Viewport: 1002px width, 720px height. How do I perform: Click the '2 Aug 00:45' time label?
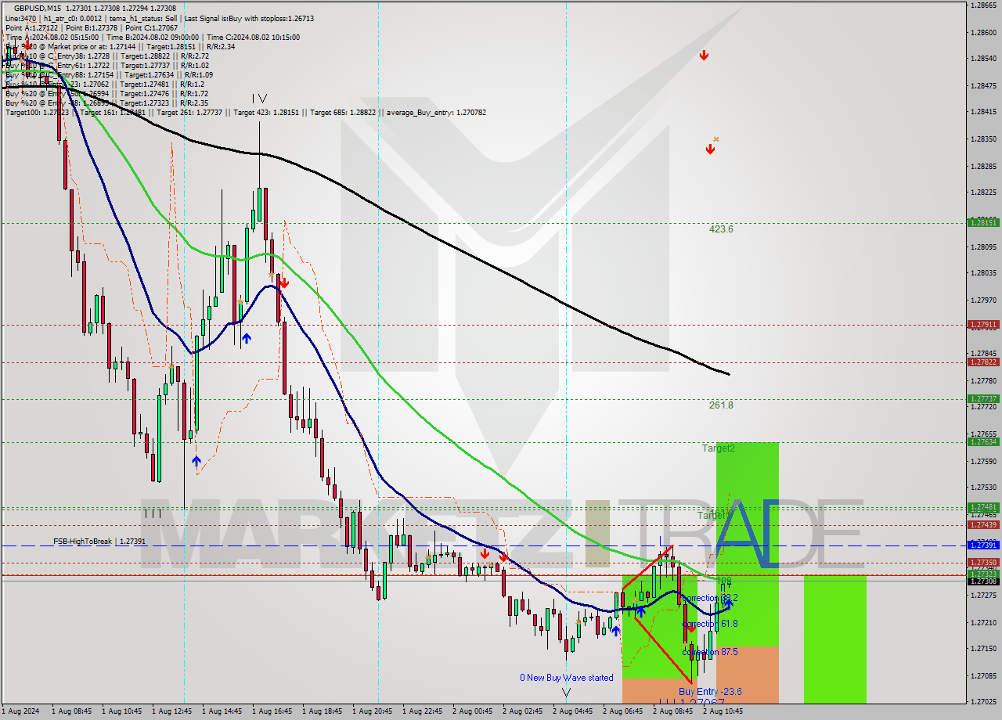pyautogui.click(x=472, y=711)
